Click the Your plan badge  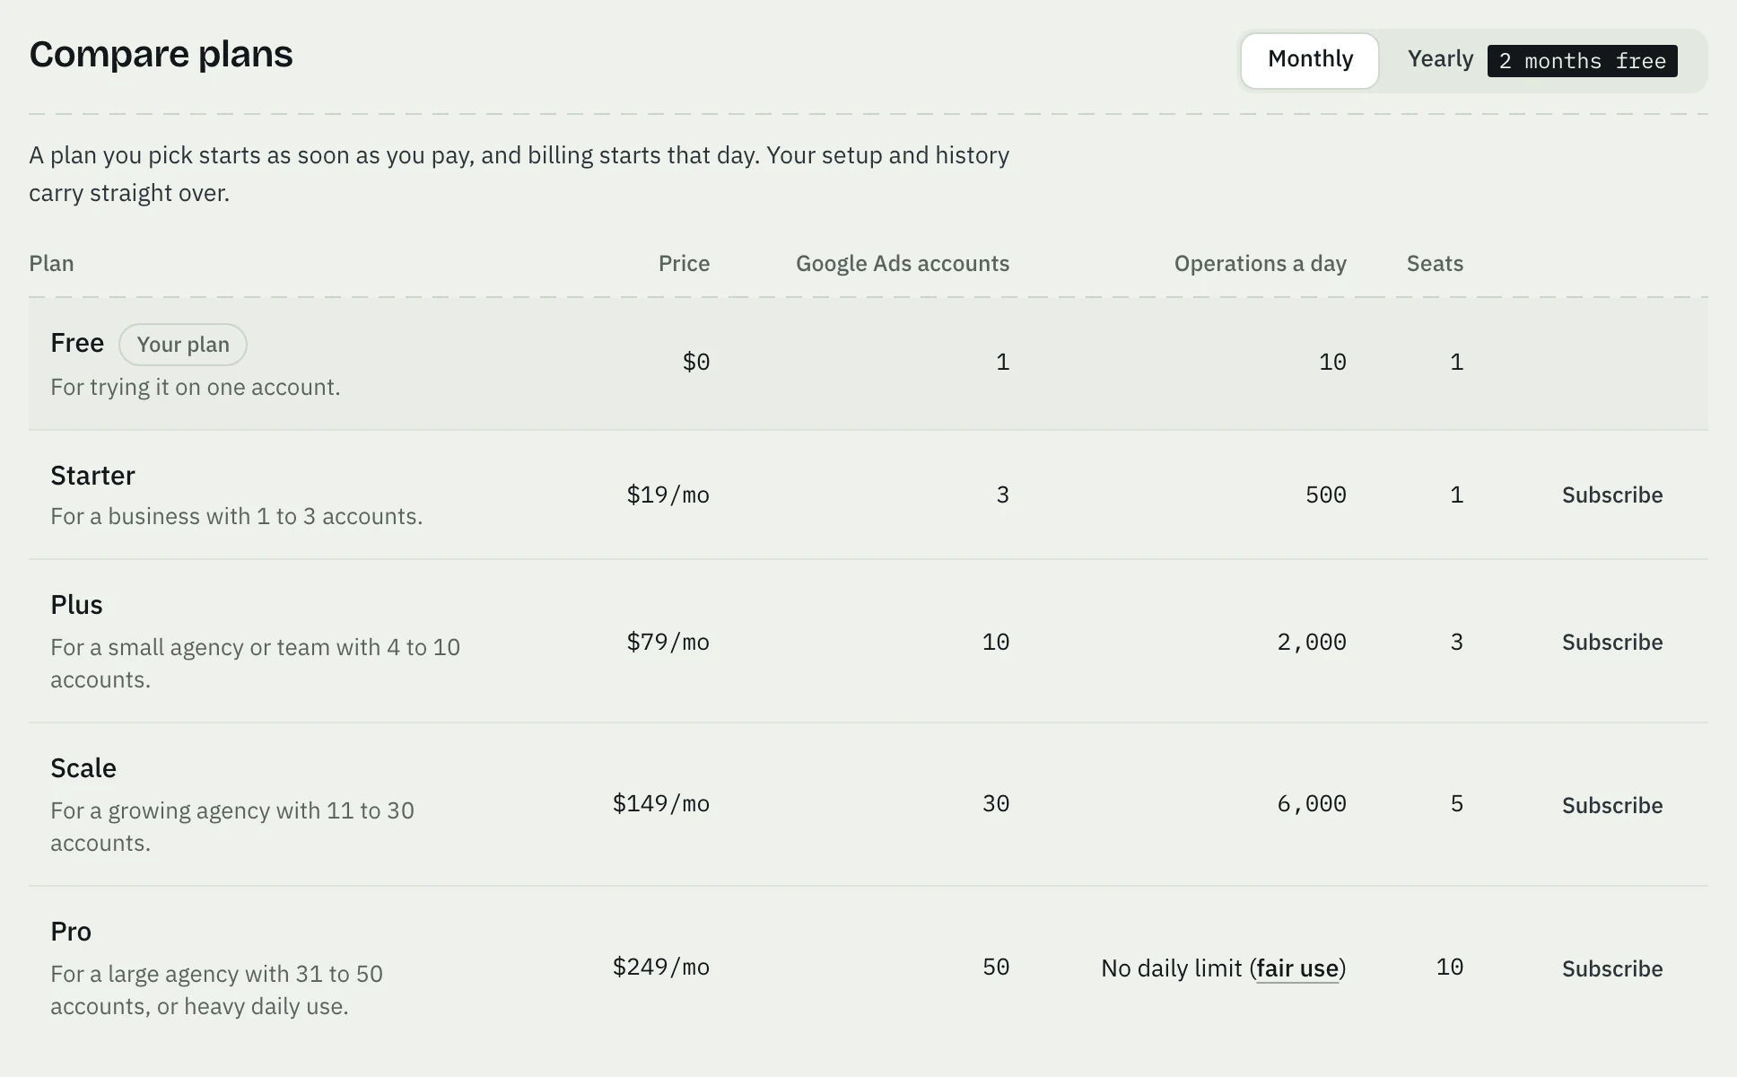click(x=183, y=345)
